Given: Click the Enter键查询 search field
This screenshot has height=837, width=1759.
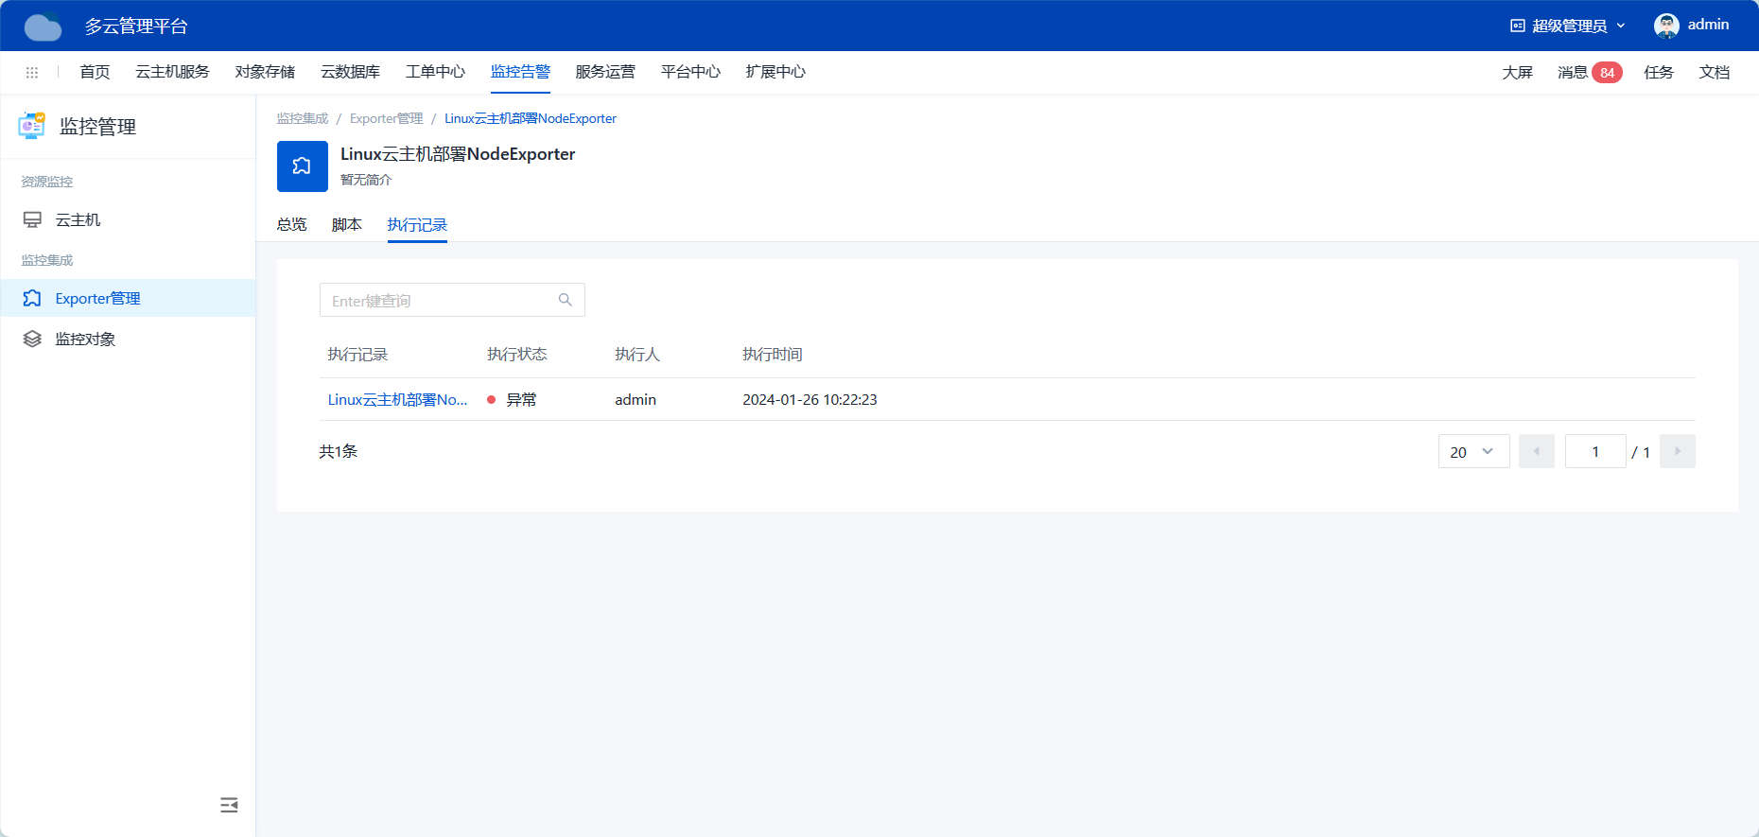Looking at the screenshot, I should [x=440, y=301].
